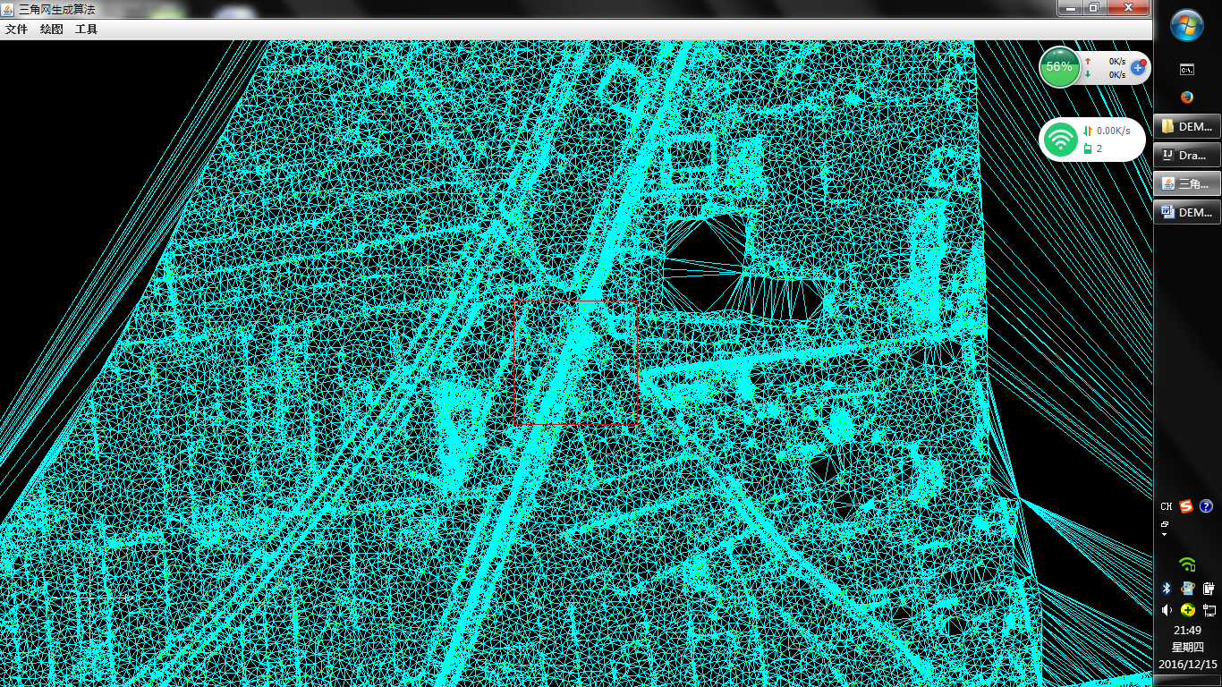Click the green WiFi circle widget icon
This screenshot has width=1222, height=687.
point(1061,140)
